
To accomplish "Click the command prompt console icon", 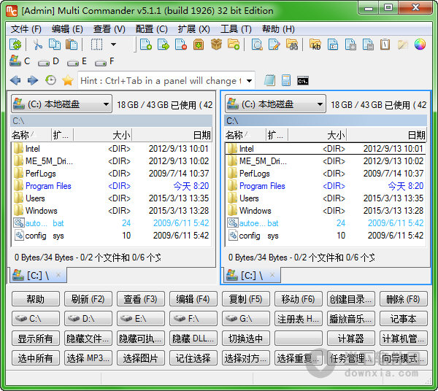I will [303, 81].
